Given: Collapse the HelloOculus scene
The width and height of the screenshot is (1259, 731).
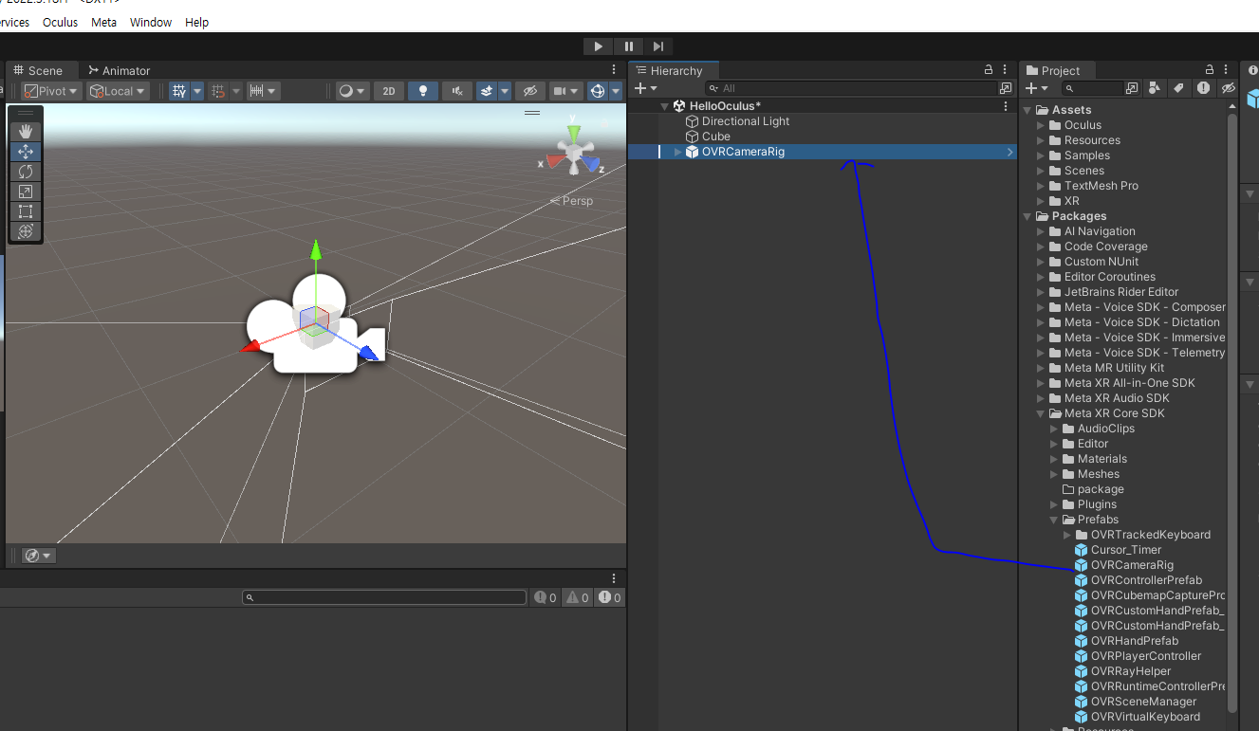Looking at the screenshot, I should click(x=664, y=106).
